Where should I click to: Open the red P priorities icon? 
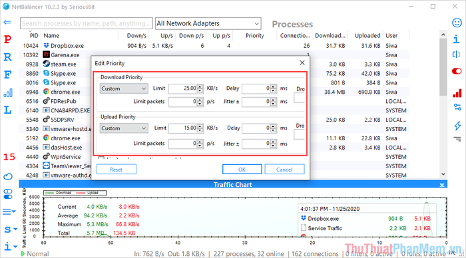pos(7,39)
